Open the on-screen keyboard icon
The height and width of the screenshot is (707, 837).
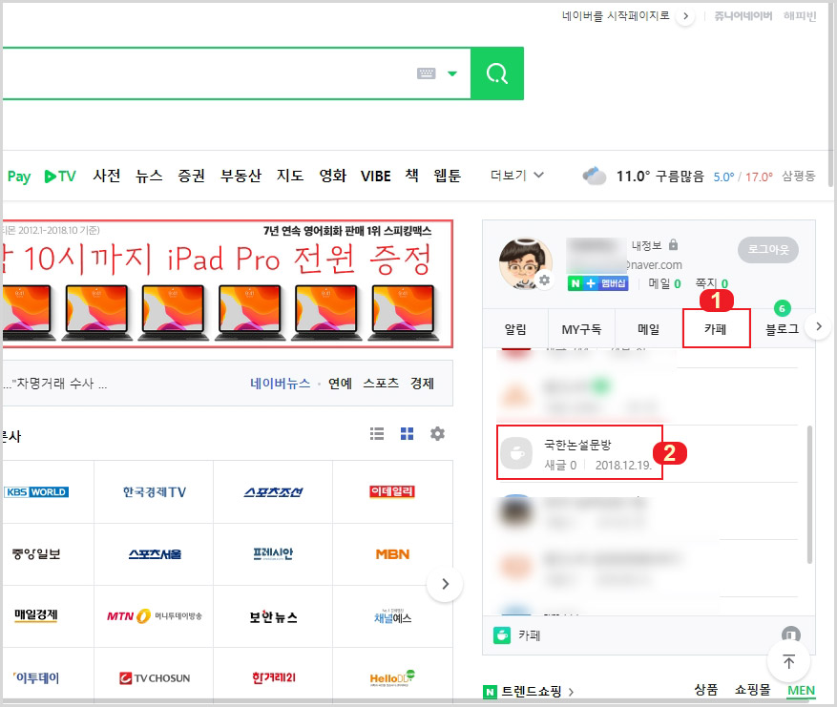point(426,73)
